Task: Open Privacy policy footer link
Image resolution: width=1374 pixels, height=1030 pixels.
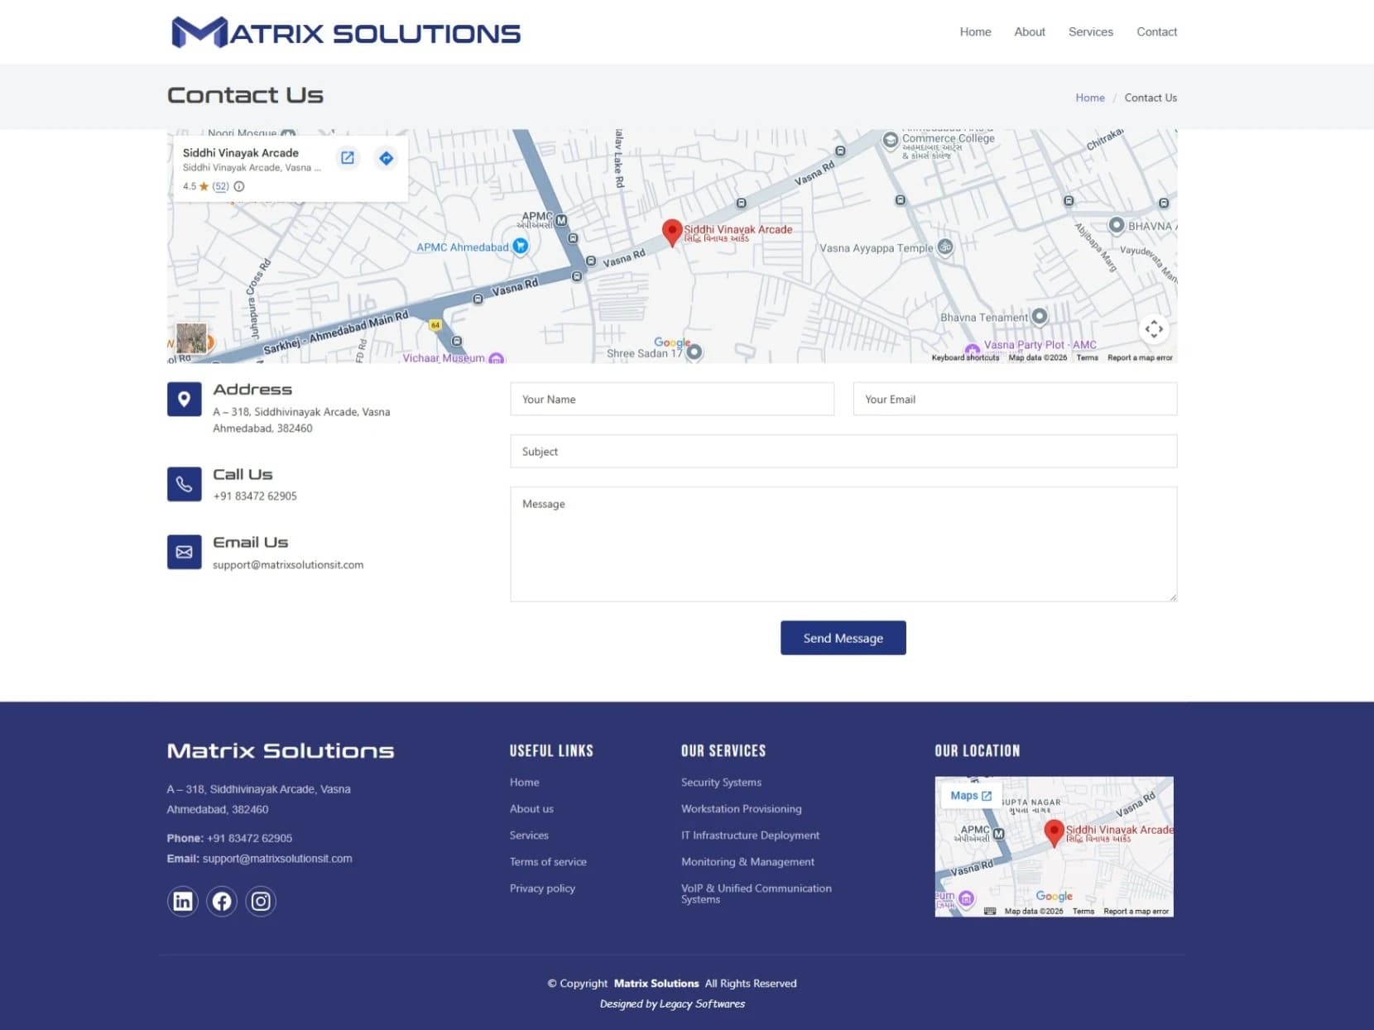Action: [x=542, y=889]
